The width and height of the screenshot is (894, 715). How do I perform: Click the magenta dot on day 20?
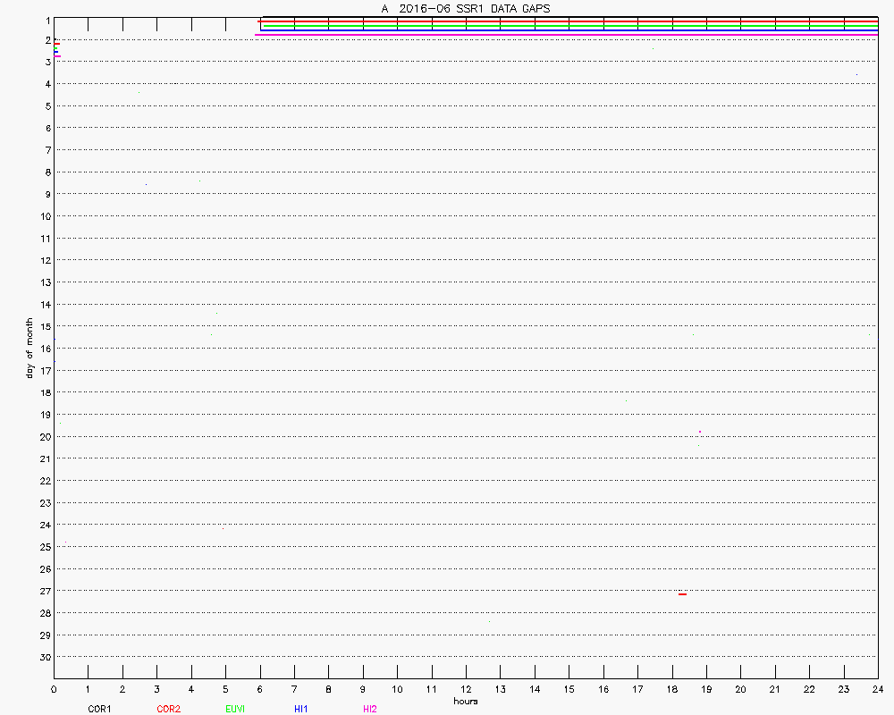[700, 432]
